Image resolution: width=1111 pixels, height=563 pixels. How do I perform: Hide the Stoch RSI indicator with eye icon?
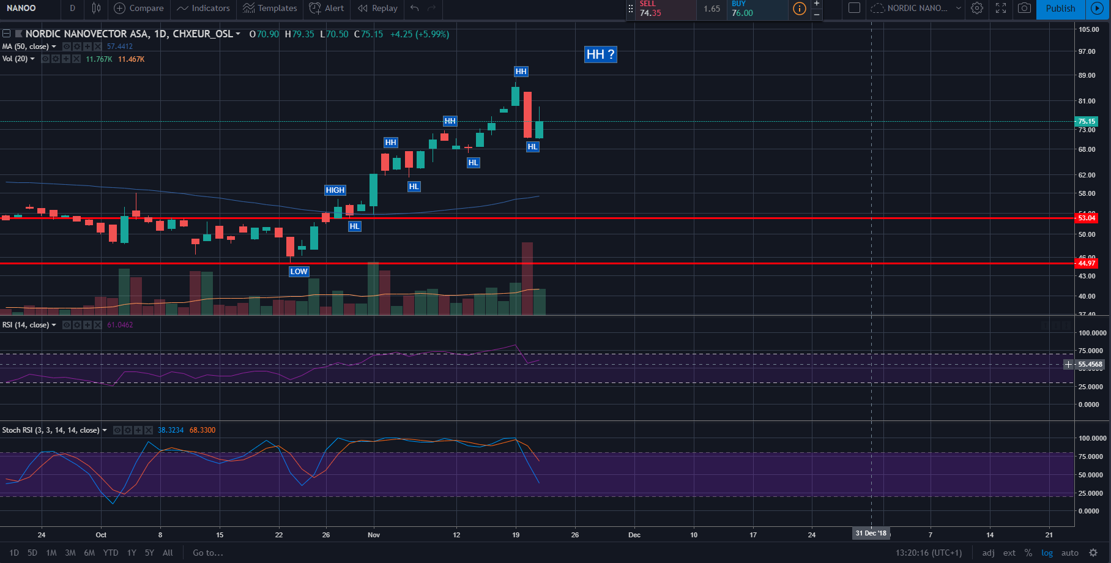117,430
